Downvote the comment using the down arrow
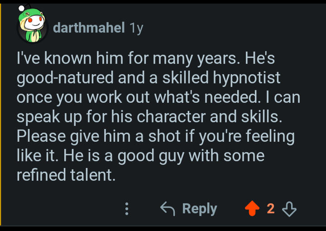Screen dimensions: 326x231 tap(289, 209)
